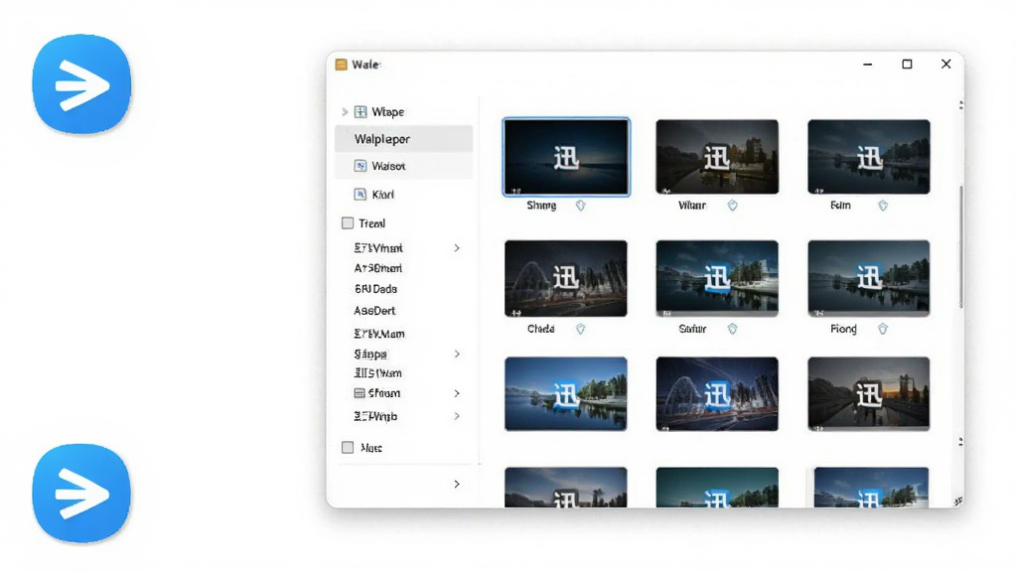
Task: Select the unlabeled sunset wallpaper thumbnail
Action: click(x=868, y=393)
